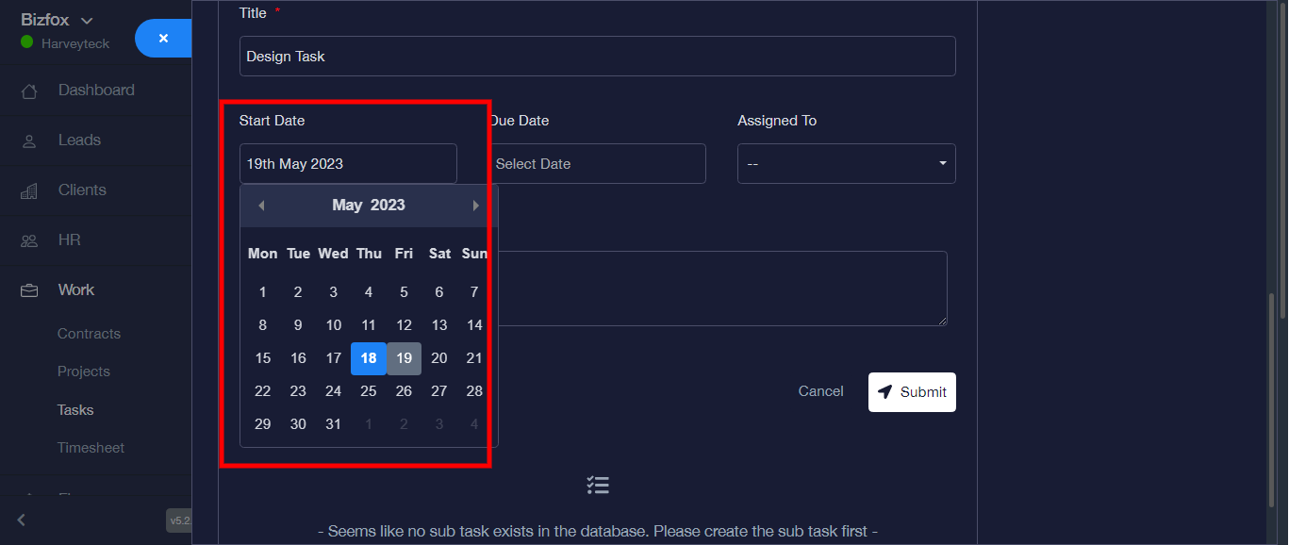Open Timesheet in the Work submenu
Viewport: 1289px width, 545px height.
click(x=91, y=448)
